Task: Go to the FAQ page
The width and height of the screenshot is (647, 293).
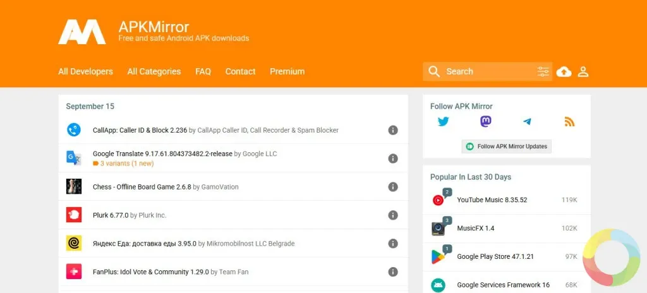Action: click(x=203, y=71)
